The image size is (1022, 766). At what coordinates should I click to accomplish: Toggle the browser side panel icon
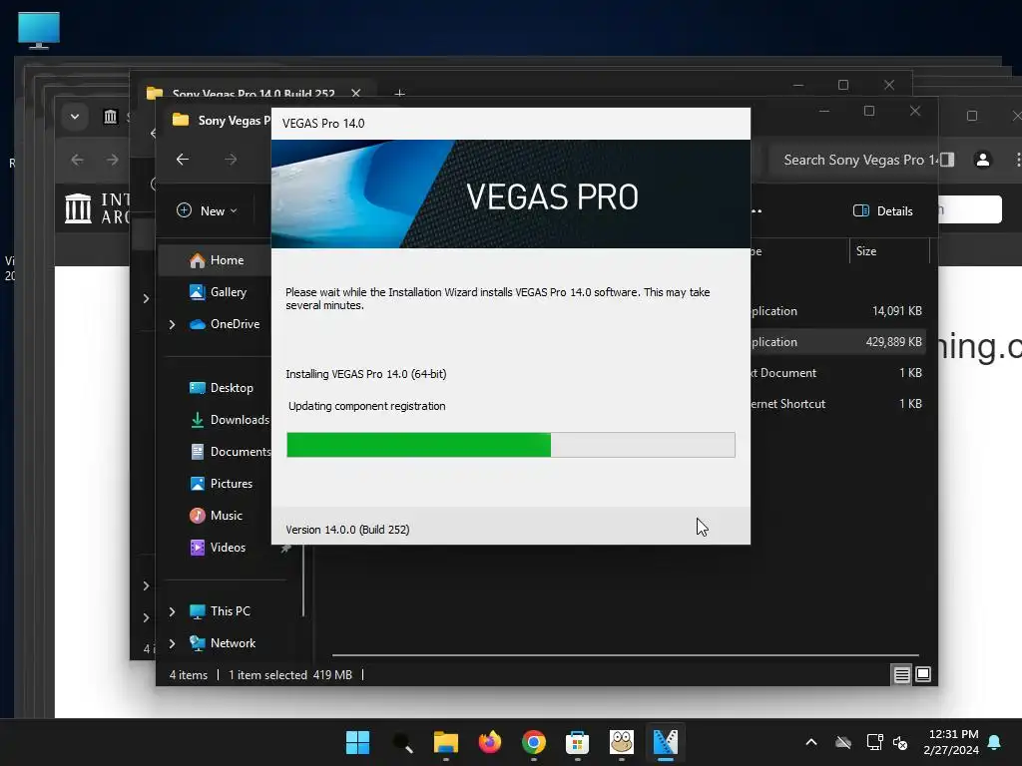[x=947, y=160]
